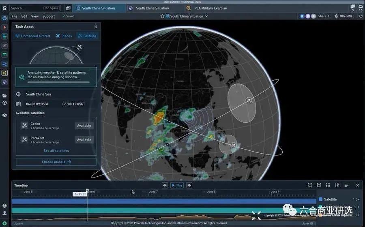The height and width of the screenshot is (227, 365).
Task: Click Available button for Gecko satellite
Action: click(x=84, y=126)
